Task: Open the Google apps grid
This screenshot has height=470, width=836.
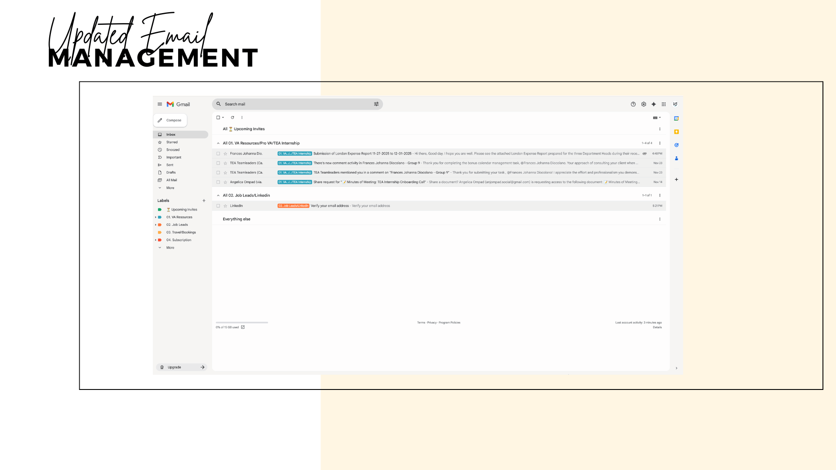Action: pyautogui.click(x=664, y=104)
